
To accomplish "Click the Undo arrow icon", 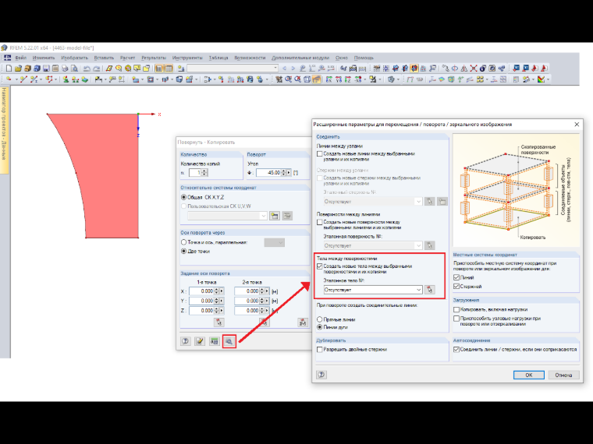I will click(x=87, y=69).
